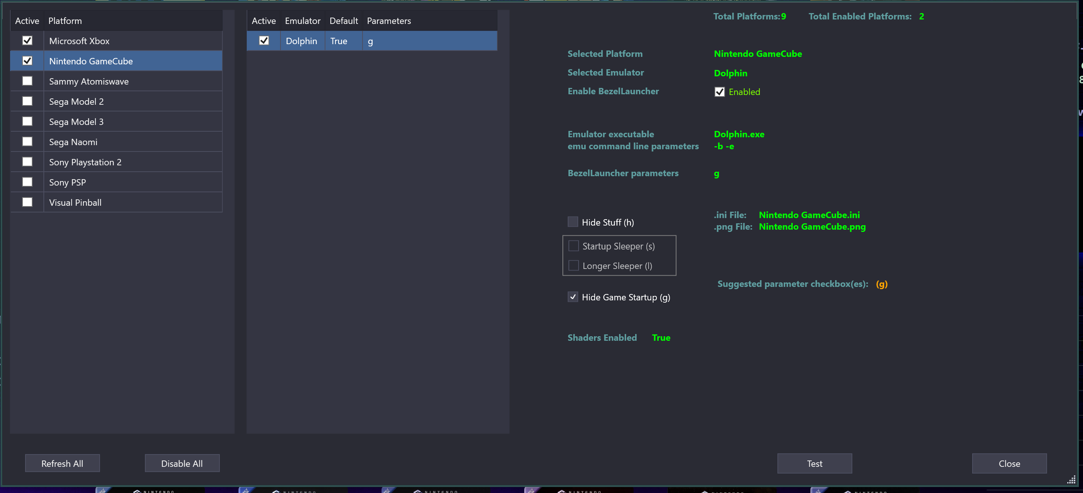Click the Selected Emulator Dolphin value

click(731, 73)
